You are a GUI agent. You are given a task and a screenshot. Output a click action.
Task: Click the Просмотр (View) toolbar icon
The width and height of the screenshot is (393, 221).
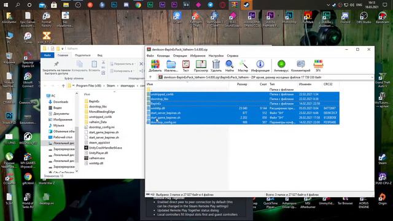pyautogui.click(x=201, y=66)
